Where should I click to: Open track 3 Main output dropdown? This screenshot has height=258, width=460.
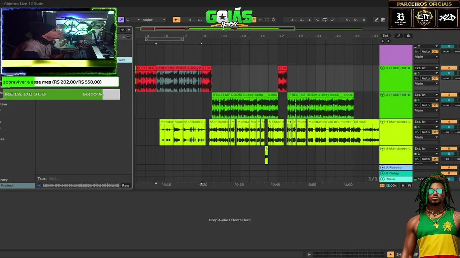tap(426, 110)
